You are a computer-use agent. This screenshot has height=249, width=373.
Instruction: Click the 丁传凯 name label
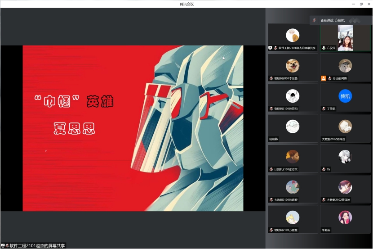click(x=331, y=109)
